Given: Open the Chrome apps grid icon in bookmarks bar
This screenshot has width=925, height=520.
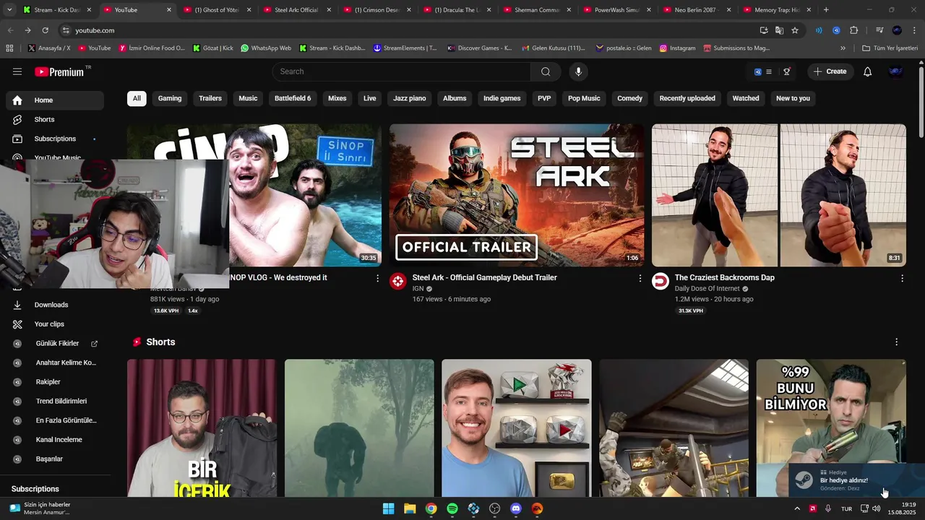Looking at the screenshot, I should [9, 48].
